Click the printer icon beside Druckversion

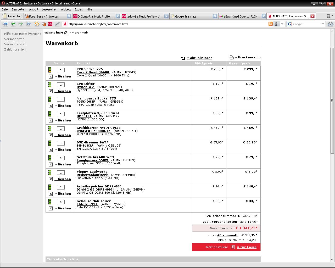(x=231, y=57)
